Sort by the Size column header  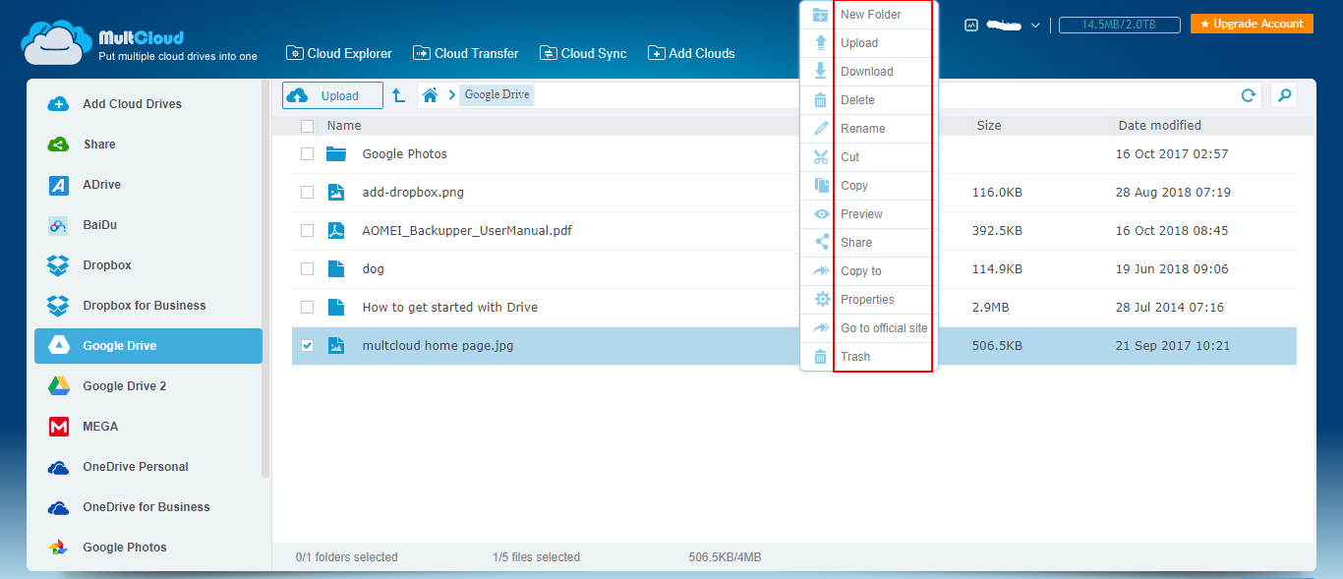(x=989, y=126)
